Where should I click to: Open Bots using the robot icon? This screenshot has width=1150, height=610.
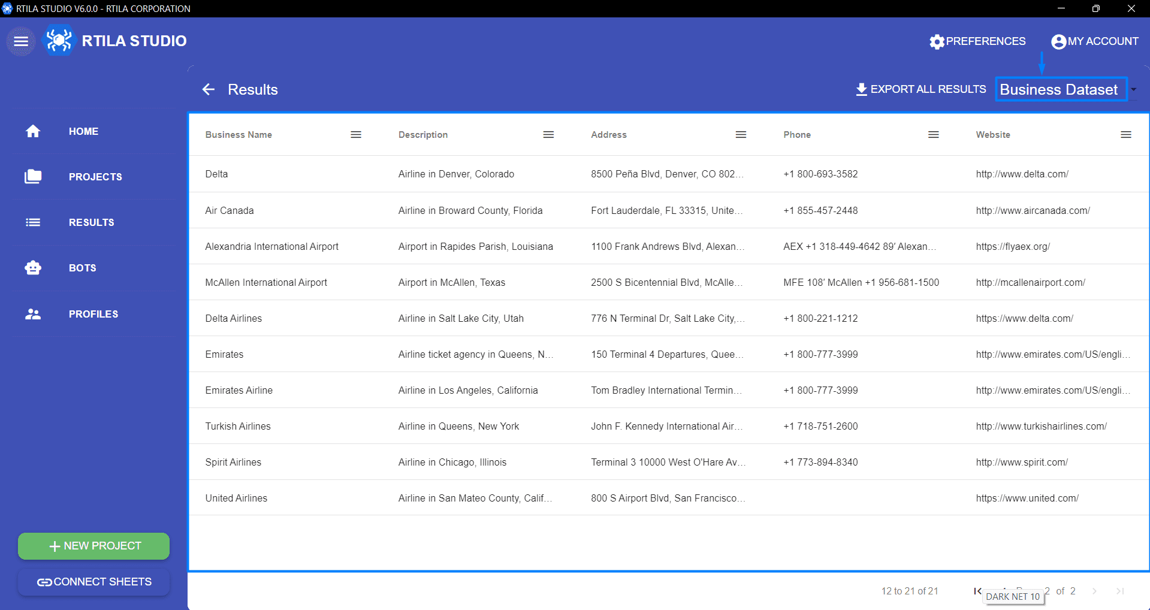(33, 268)
